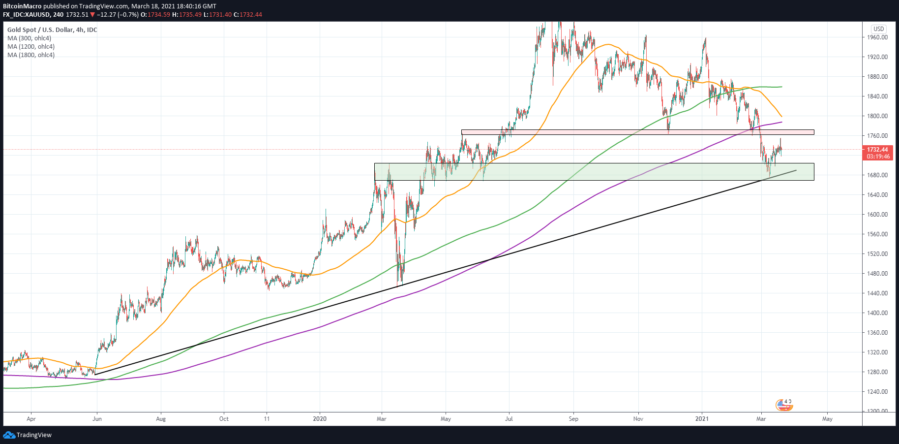Screen dimensions: 899x444
Task: Click the Sep time axis label
Action: pos(573,419)
